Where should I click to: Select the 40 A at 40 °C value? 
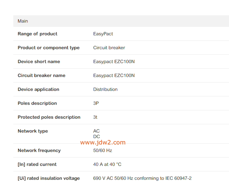click(x=107, y=164)
